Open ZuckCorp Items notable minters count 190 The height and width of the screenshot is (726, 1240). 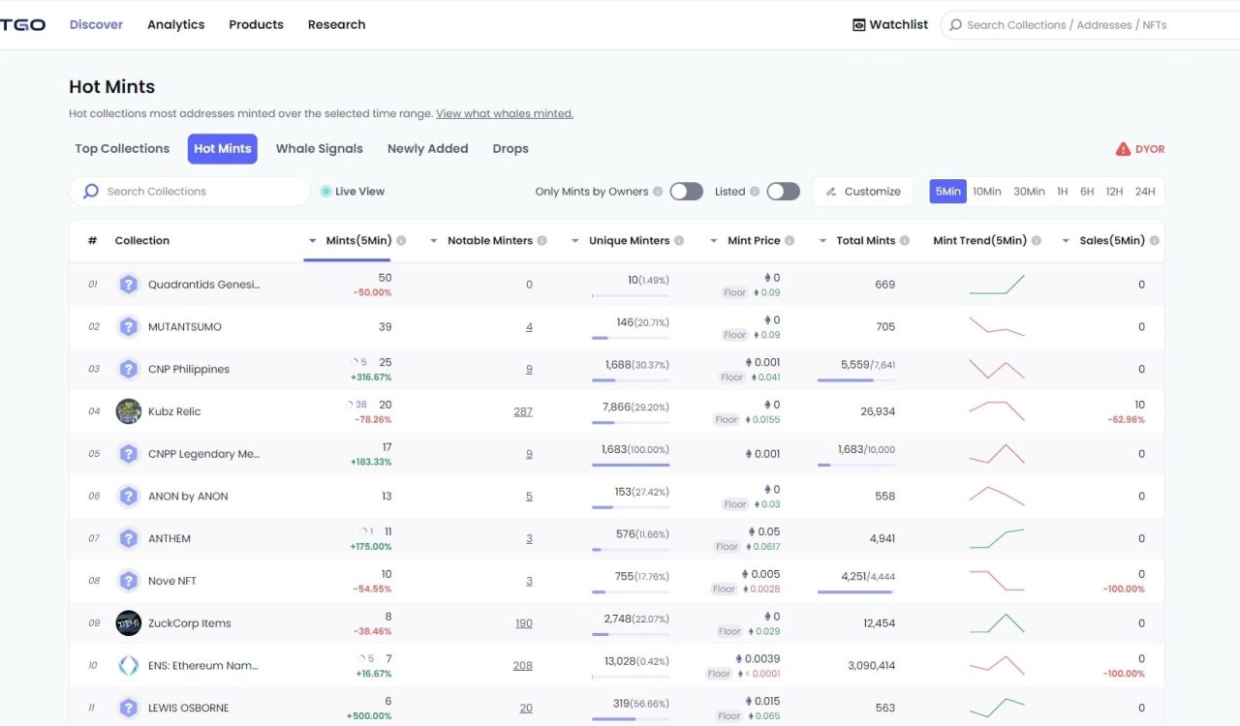pos(523,623)
